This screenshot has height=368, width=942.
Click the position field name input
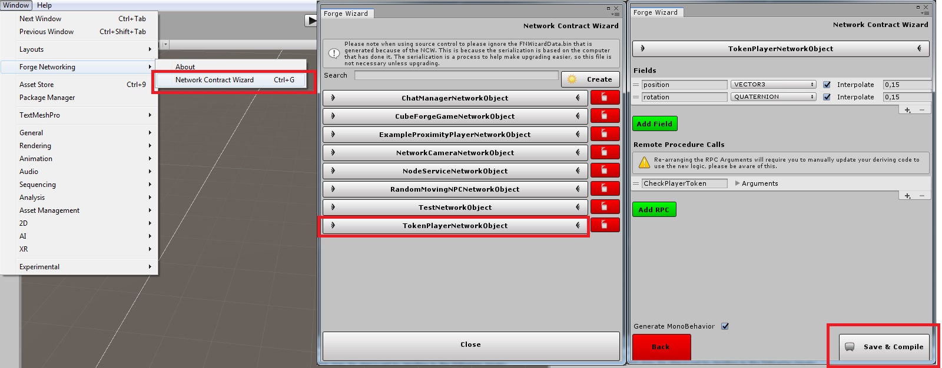tap(685, 85)
